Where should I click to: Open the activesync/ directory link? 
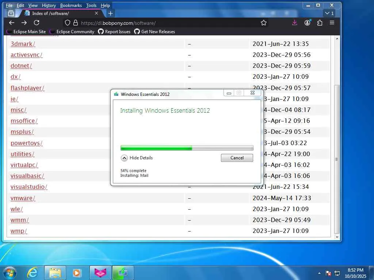26,55
